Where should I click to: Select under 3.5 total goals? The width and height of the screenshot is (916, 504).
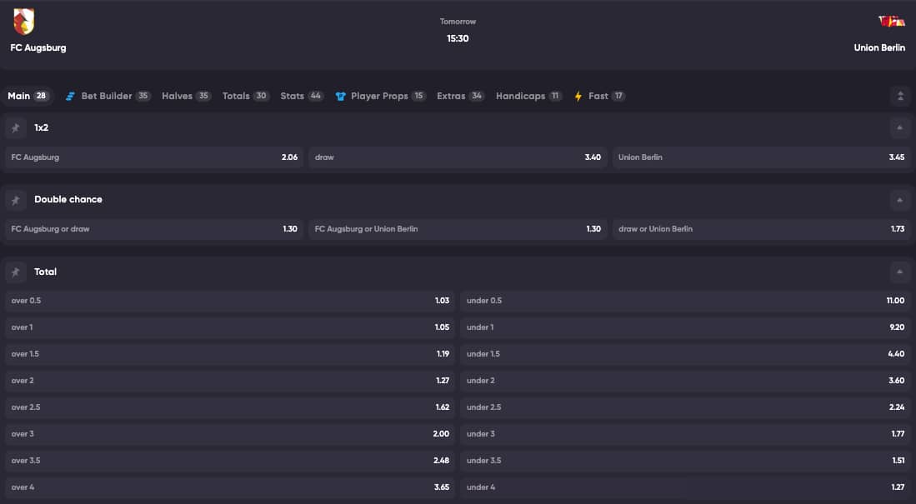(686, 461)
